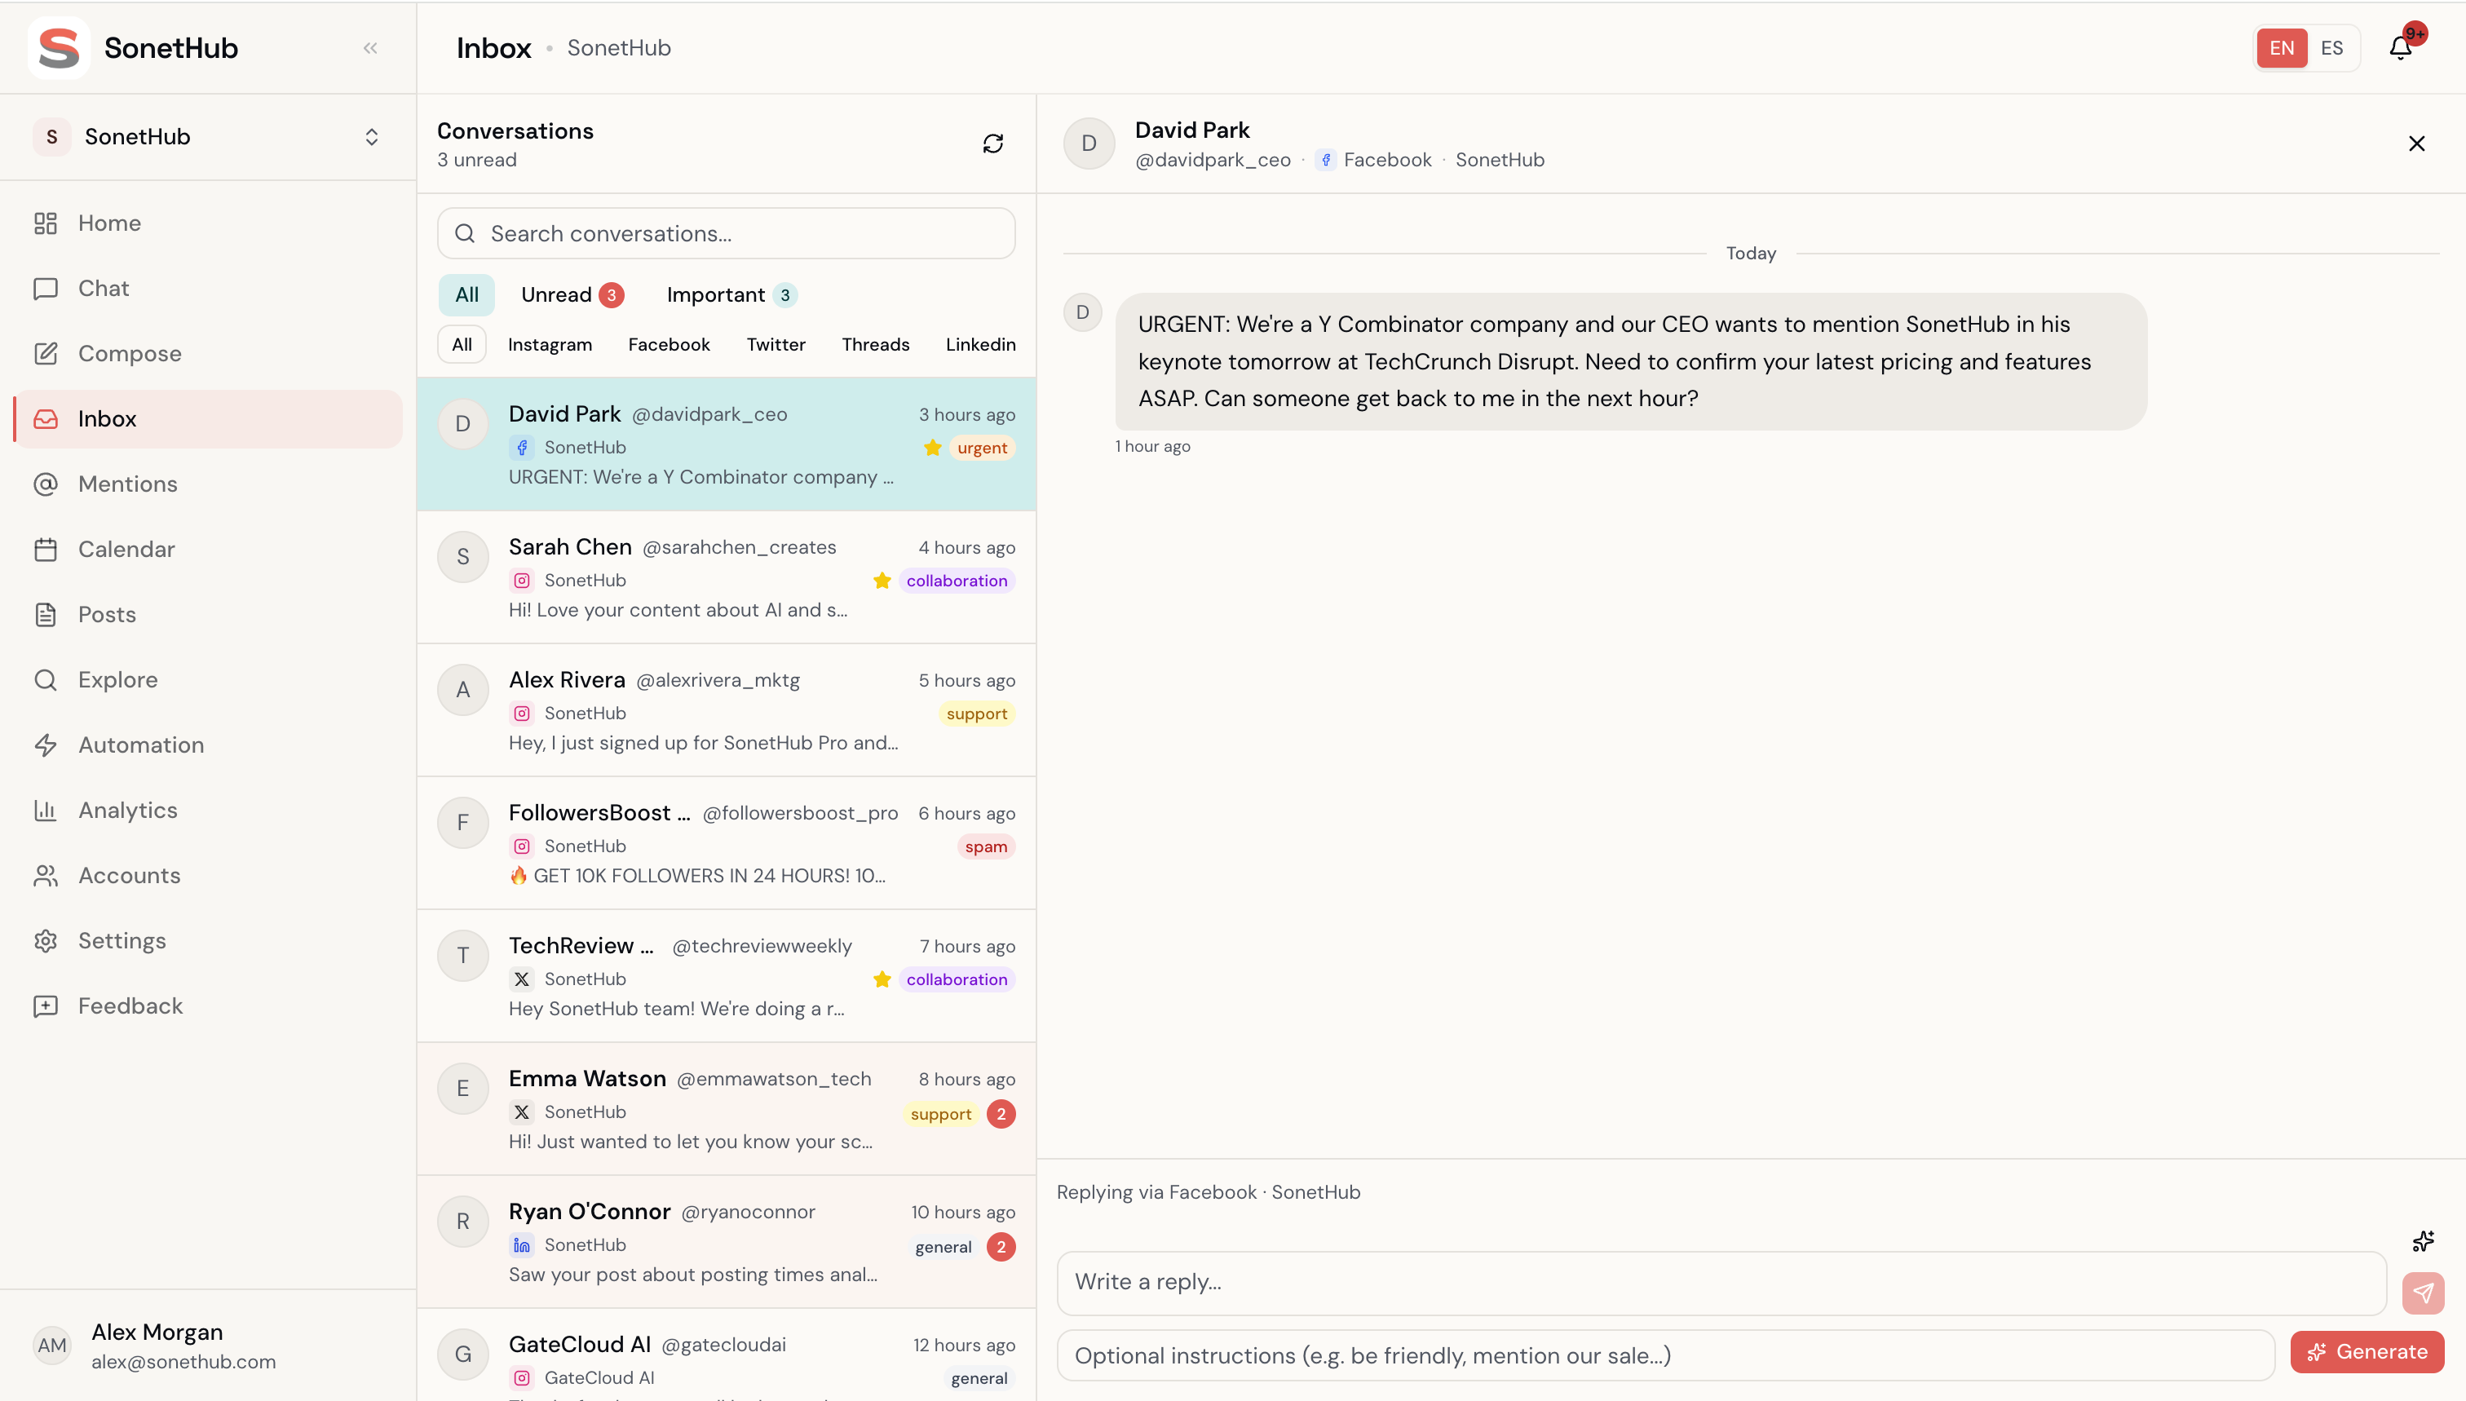Toggle the star on Sarah Chen's conversation
The width and height of the screenshot is (2466, 1401).
882,581
